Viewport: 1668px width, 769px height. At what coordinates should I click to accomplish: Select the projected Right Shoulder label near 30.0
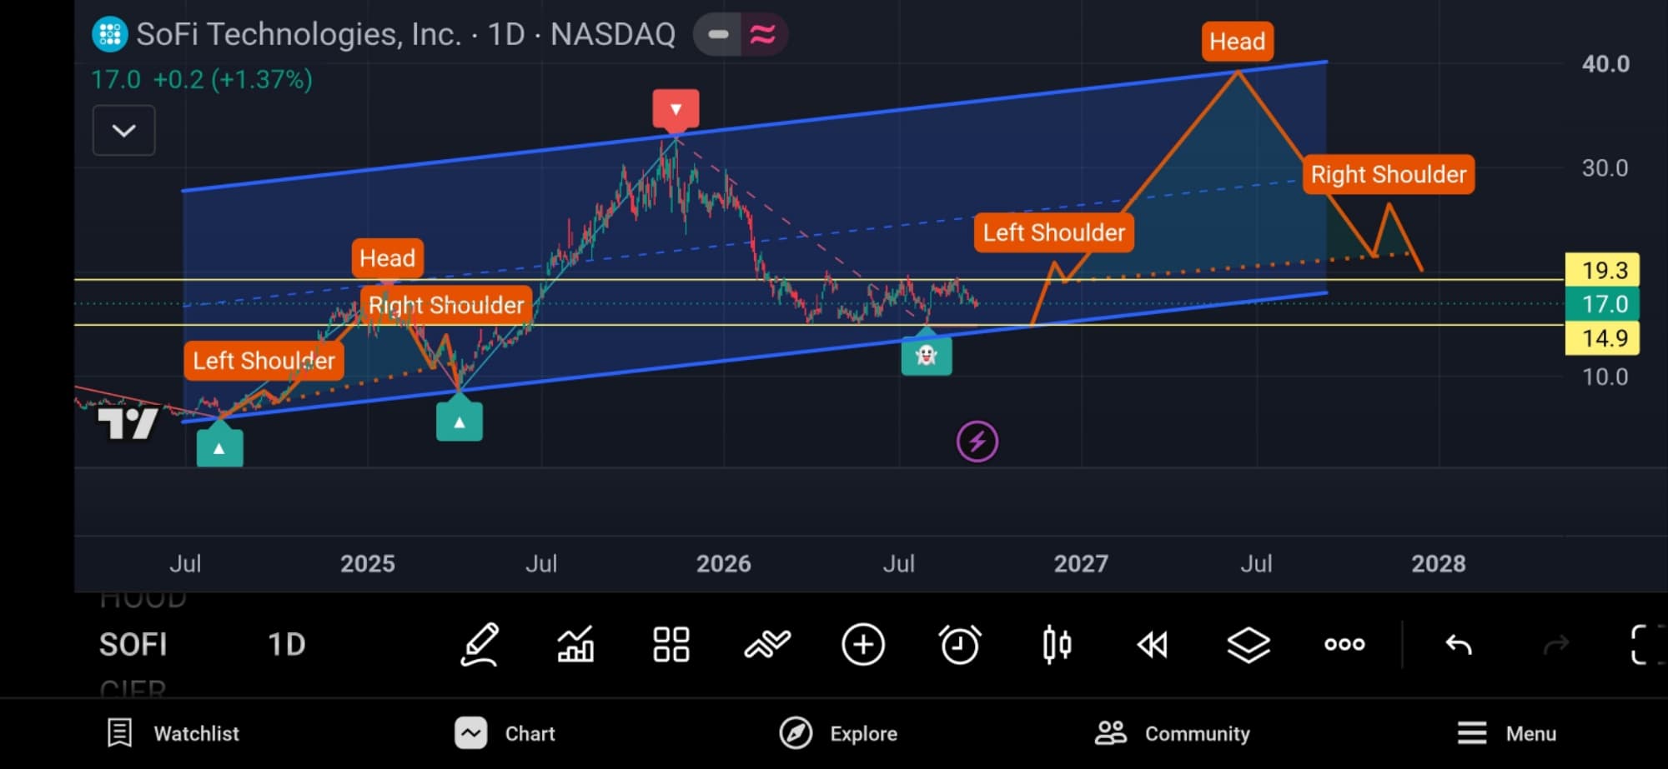click(x=1389, y=174)
